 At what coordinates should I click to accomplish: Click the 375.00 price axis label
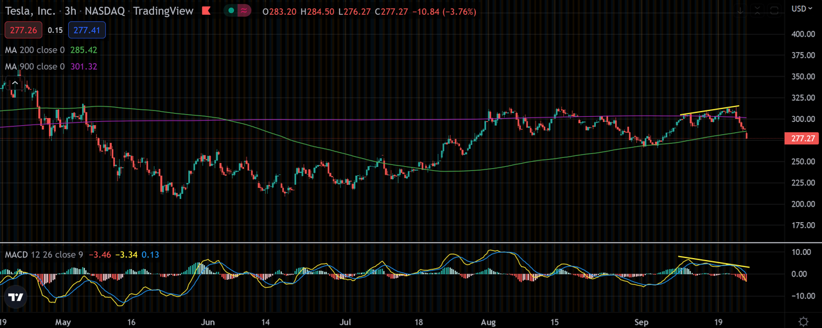pos(803,55)
